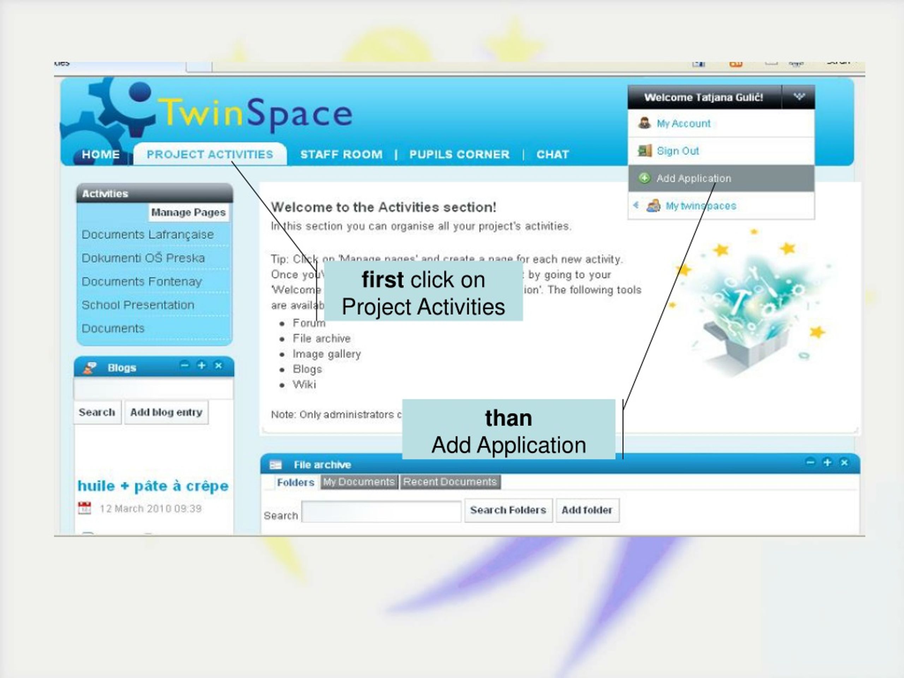Click the 12 March 2010 09:39 date text
The height and width of the screenshot is (678, 904).
pos(151,509)
